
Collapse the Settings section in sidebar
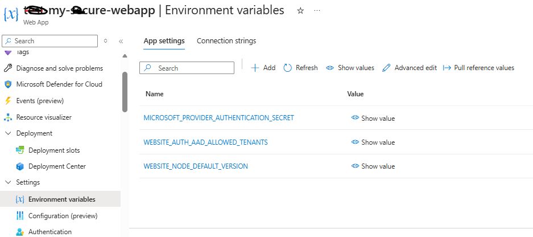tap(8, 182)
